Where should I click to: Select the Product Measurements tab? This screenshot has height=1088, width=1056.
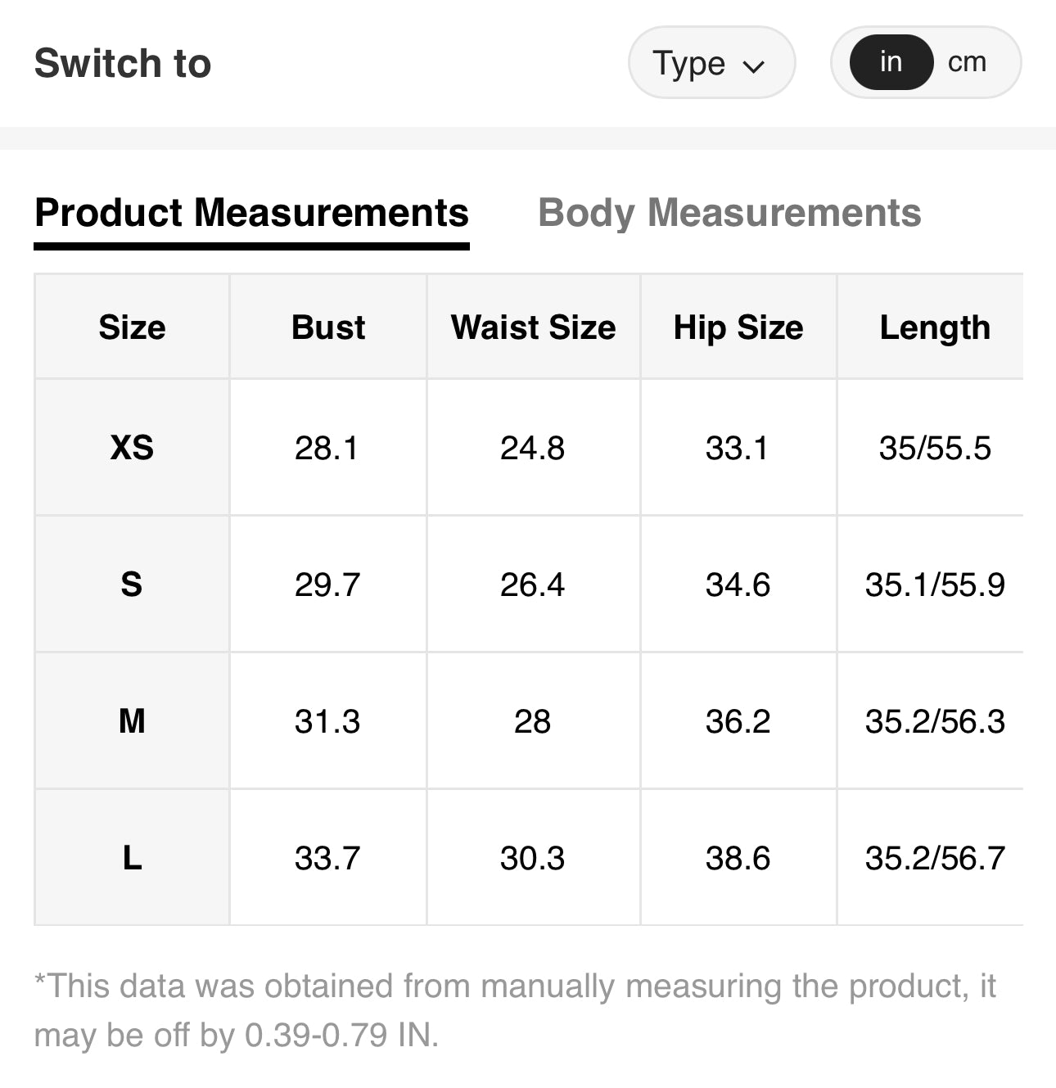(x=251, y=213)
